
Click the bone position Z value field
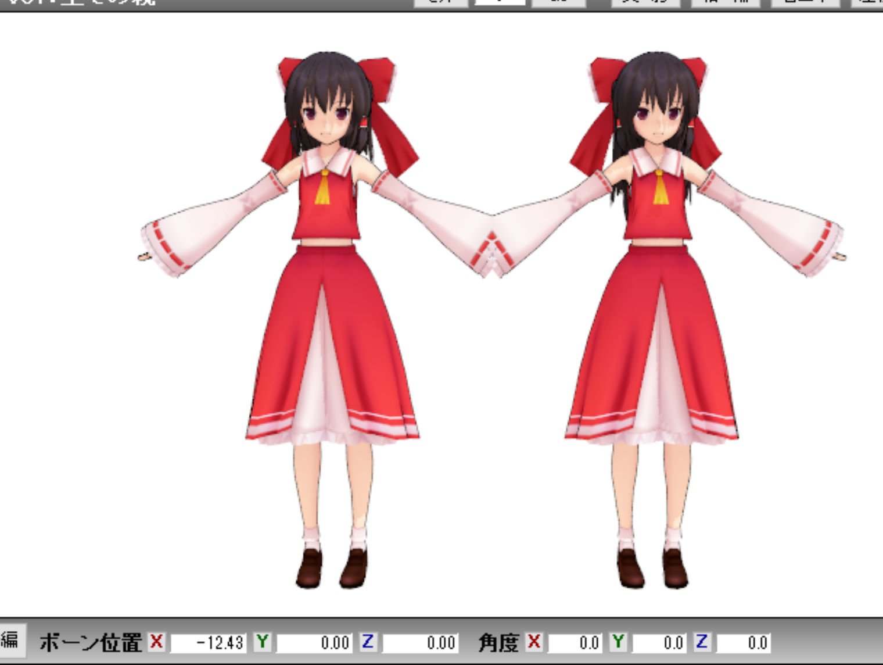coord(421,643)
